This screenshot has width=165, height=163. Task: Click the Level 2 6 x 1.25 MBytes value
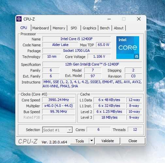pos(109,111)
